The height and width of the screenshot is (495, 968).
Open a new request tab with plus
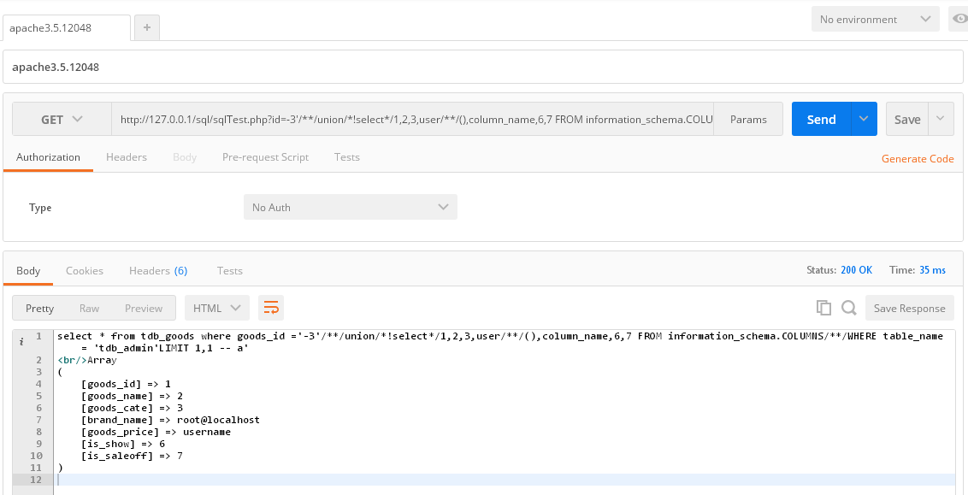[147, 27]
